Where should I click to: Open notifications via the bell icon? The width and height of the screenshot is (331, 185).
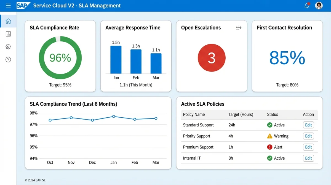click(307, 6)
